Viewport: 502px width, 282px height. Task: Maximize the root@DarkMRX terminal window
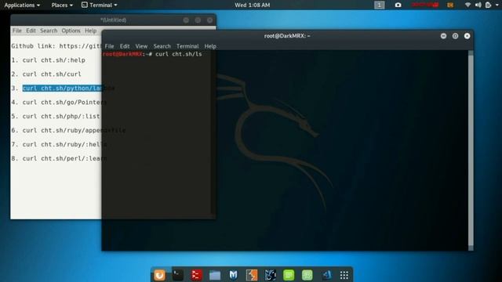point(455,36)
